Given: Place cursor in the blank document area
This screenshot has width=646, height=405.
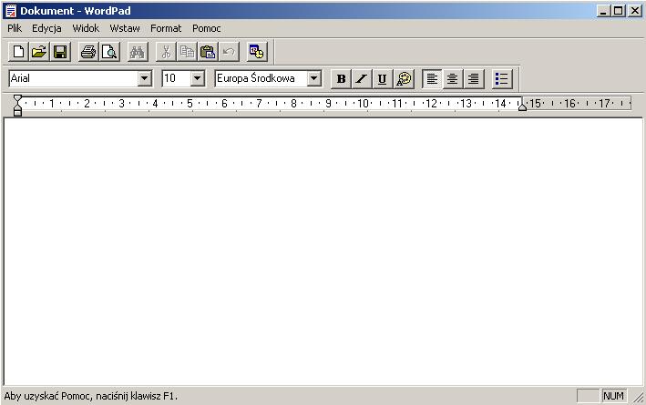Looking at the screenshot, I should [x=323, y=251].
